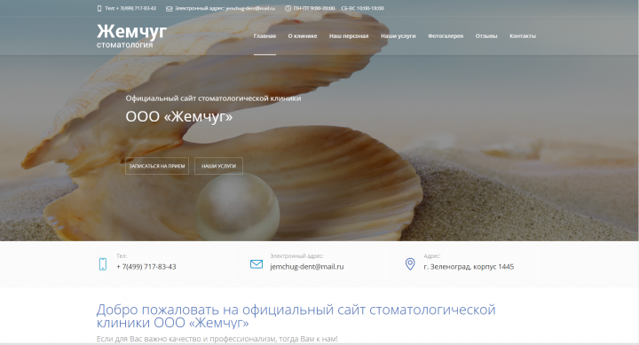Screen dimensions: 639x345
Task: Click the Тел: label above the large phone number
Action: click(122, 255)
